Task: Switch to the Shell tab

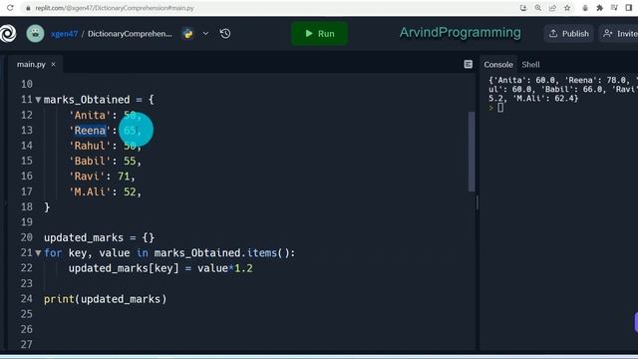Action: coord(530,64)
